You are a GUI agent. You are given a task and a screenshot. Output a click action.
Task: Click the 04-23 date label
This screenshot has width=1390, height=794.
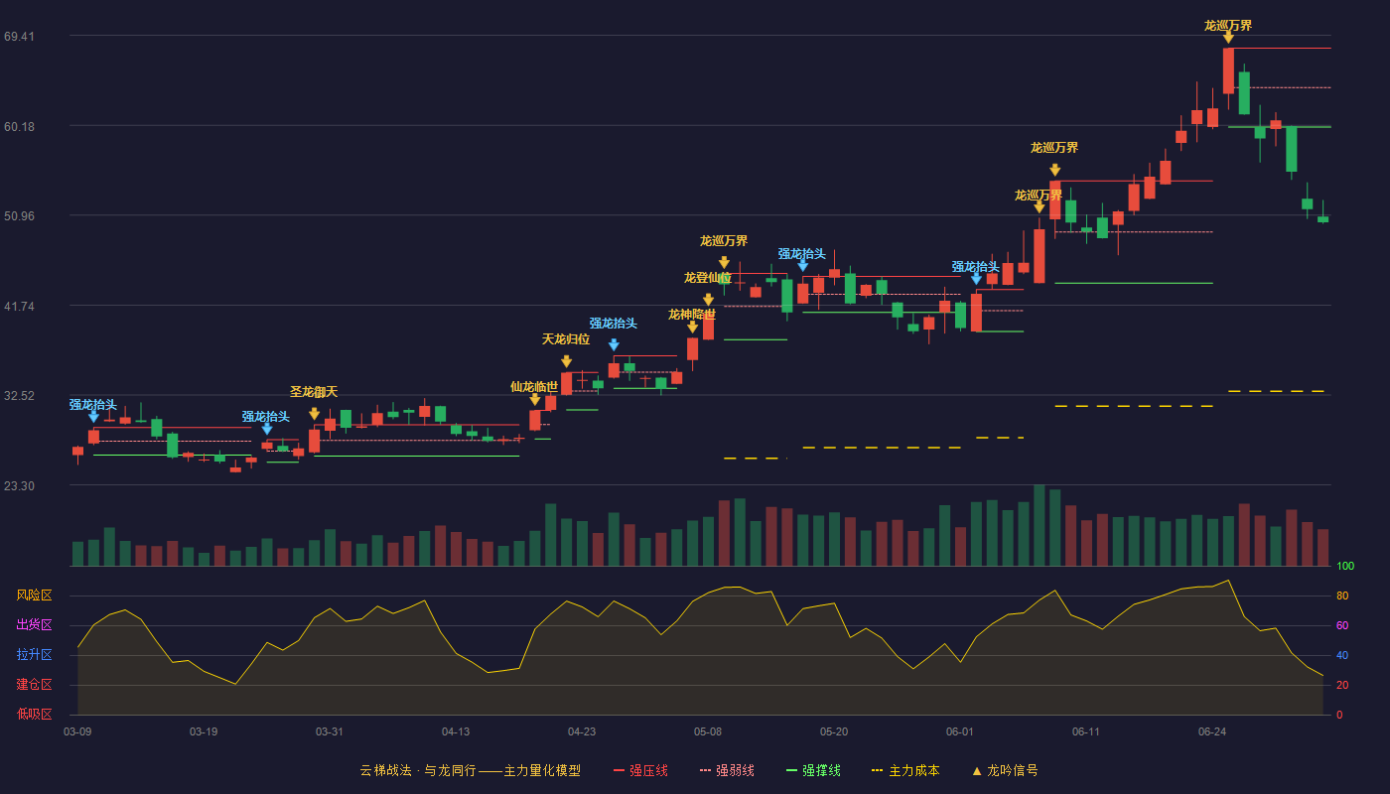582,731
